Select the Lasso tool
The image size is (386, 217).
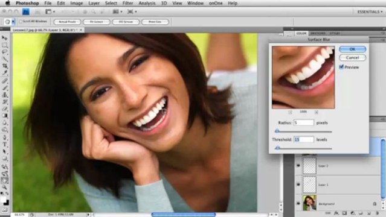point(5,52)
